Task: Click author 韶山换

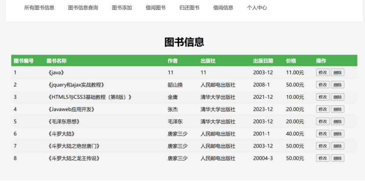Action: [x=175, y=85]
